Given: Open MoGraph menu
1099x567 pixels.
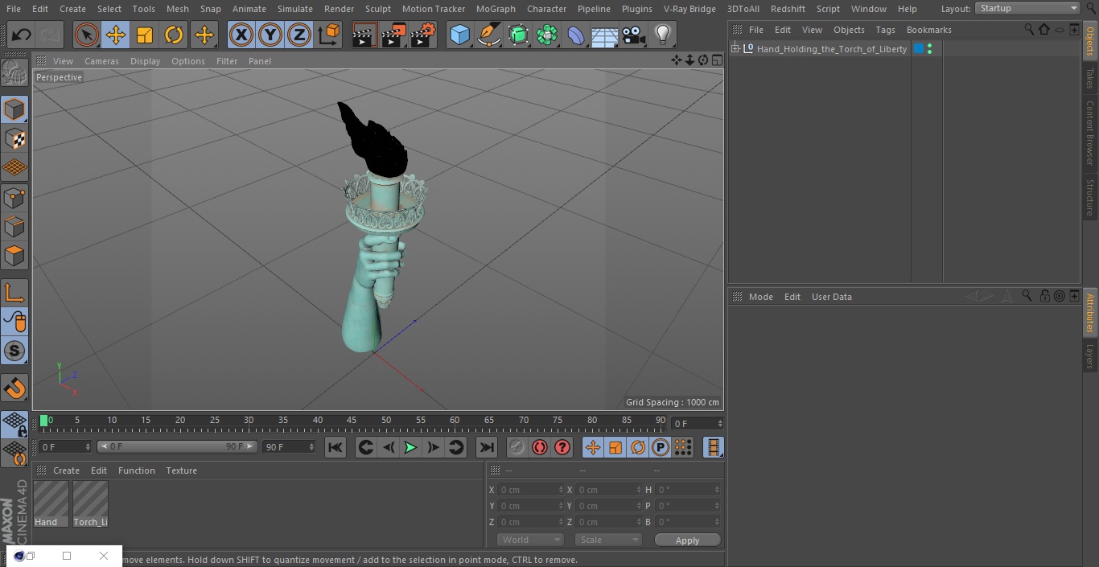Looking at the screenshot, I should point(496,9).
